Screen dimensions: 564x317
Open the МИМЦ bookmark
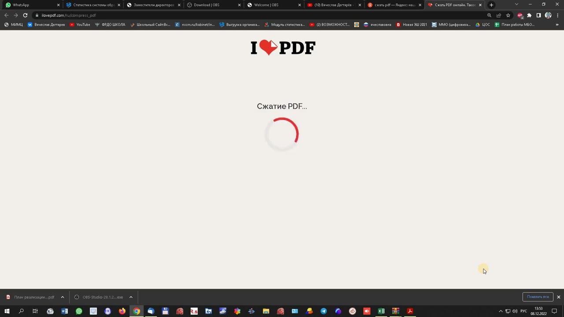pyautogui.click(x=13, y=25)
